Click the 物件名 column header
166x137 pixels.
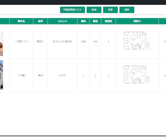point(21,21)
